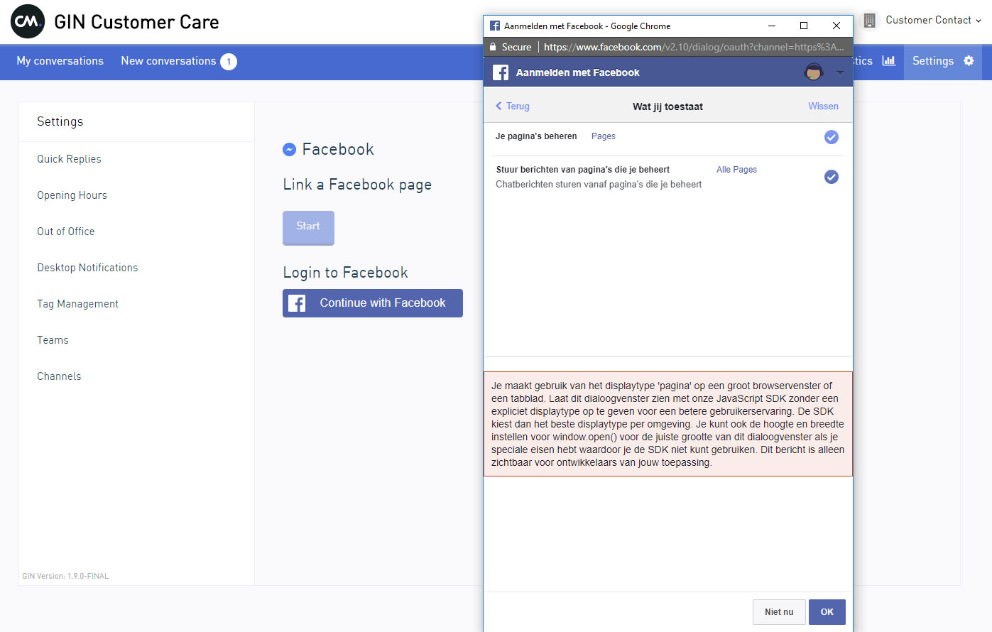
Task: Open Settings gear icon in navbar
Action: coord(969,61)
